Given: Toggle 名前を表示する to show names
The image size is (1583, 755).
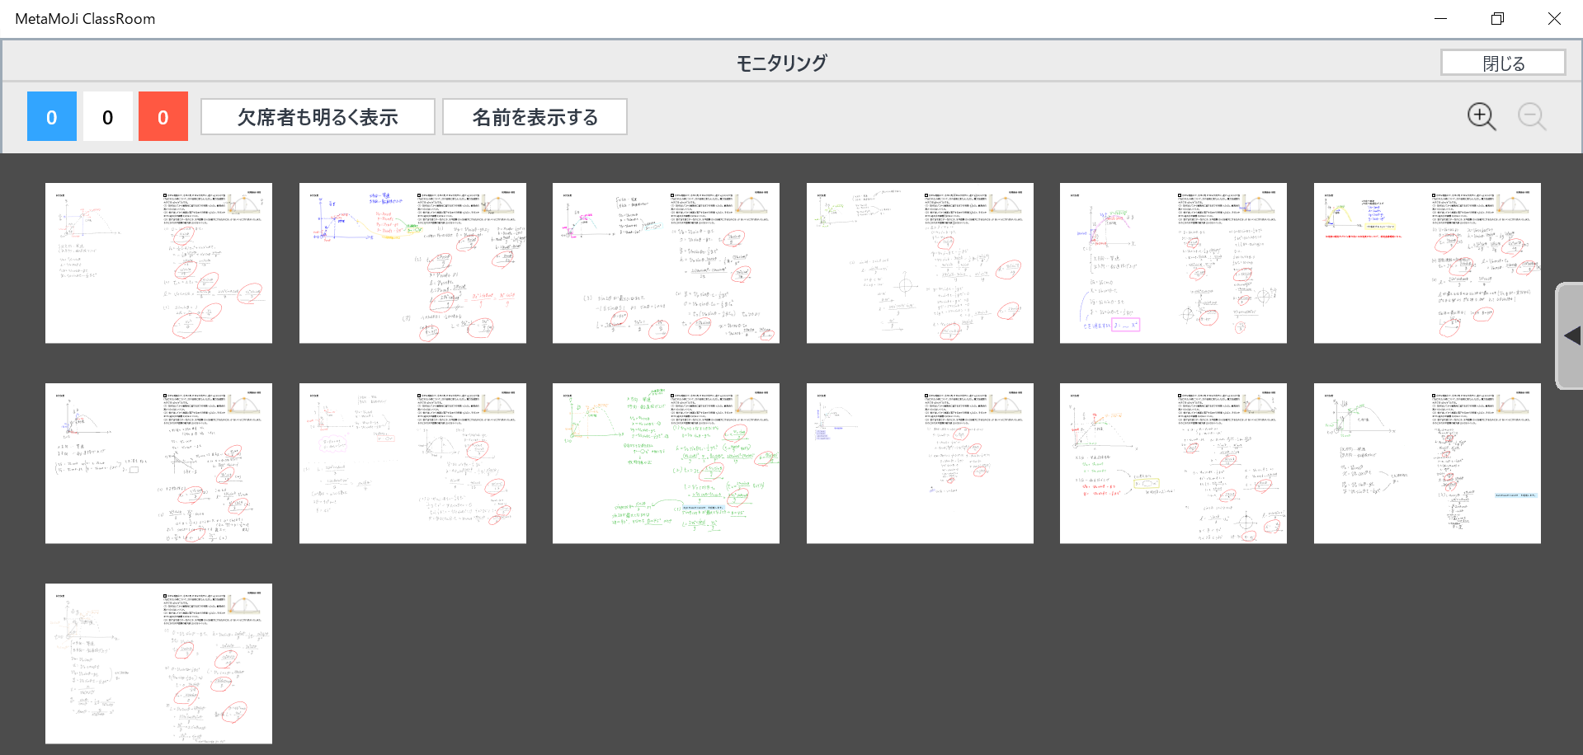Looking at the screenshot, I should point(535,117).
